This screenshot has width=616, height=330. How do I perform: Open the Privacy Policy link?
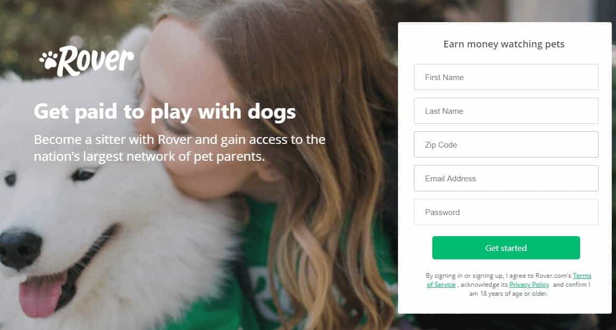(529, 285)
